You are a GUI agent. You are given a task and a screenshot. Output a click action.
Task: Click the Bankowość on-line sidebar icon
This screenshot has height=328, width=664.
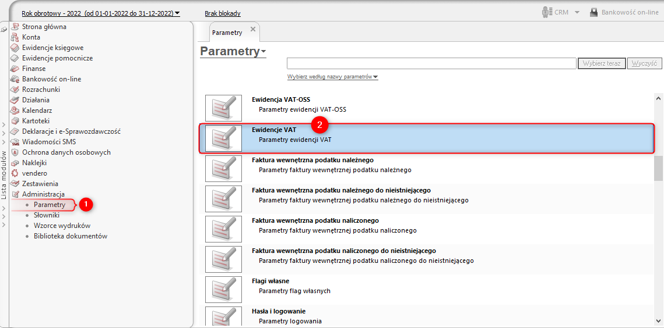click(x=15, y=79)
